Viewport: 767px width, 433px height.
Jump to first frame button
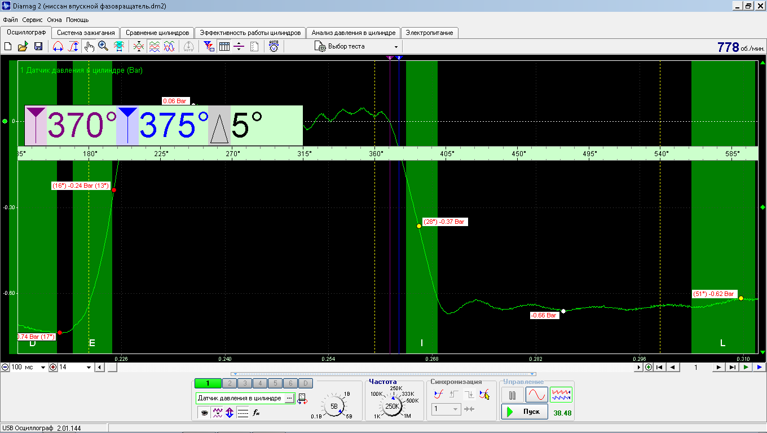click(x=659, y=367)
